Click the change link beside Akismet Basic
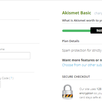 point(98,13)
